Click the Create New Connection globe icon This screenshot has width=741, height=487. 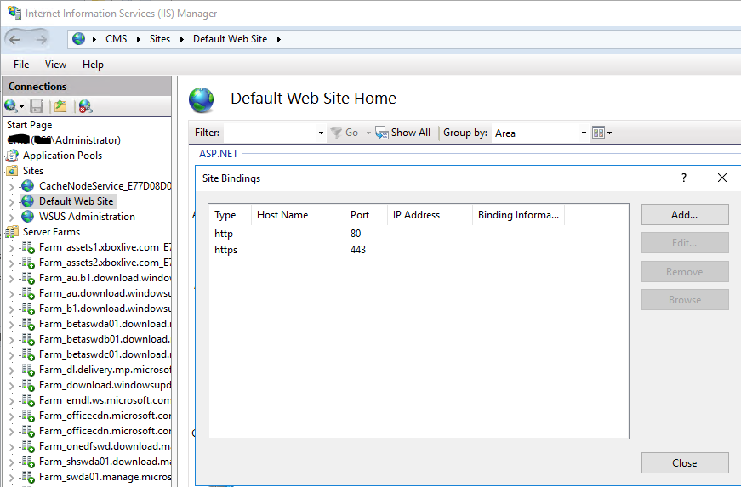tap(10, 106)
